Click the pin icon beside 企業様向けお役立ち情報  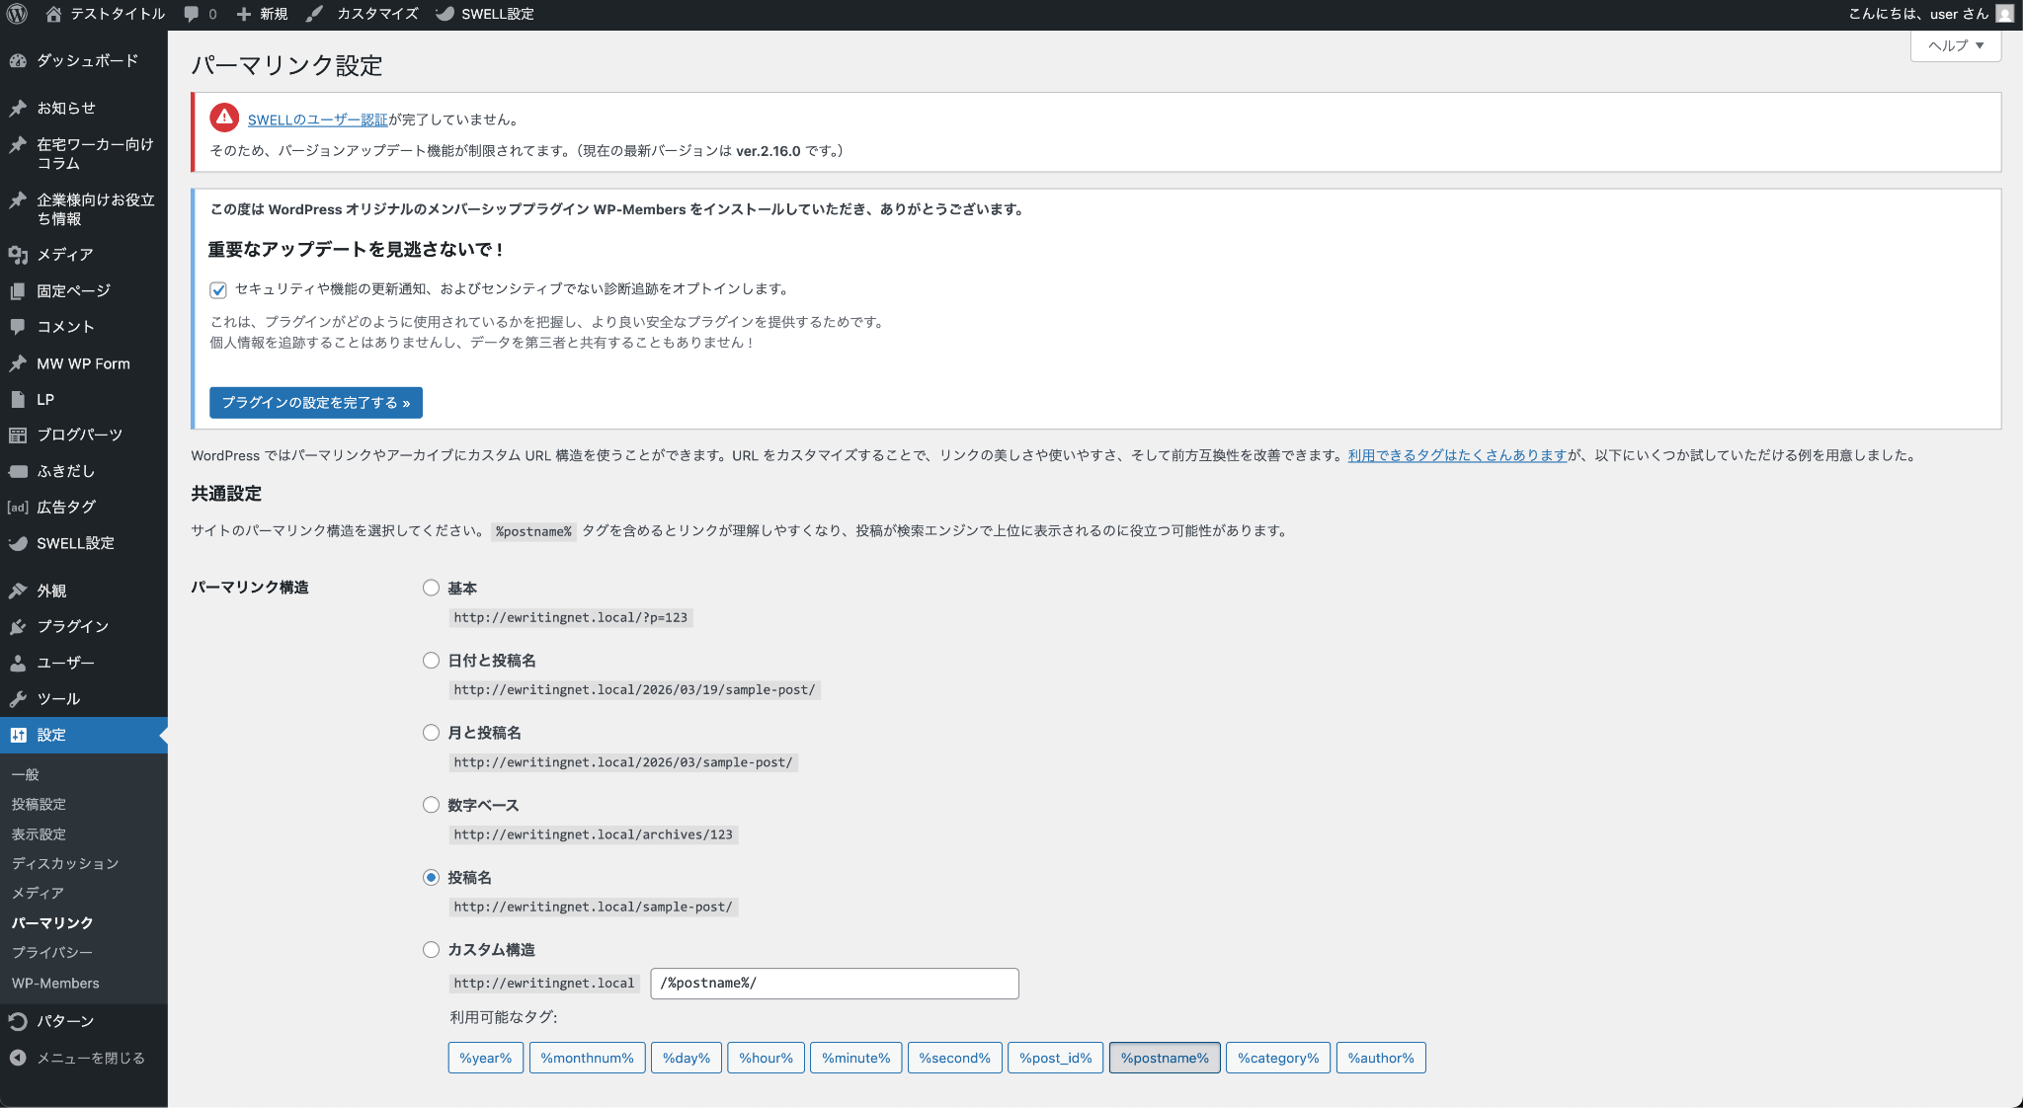pos(18,199)
